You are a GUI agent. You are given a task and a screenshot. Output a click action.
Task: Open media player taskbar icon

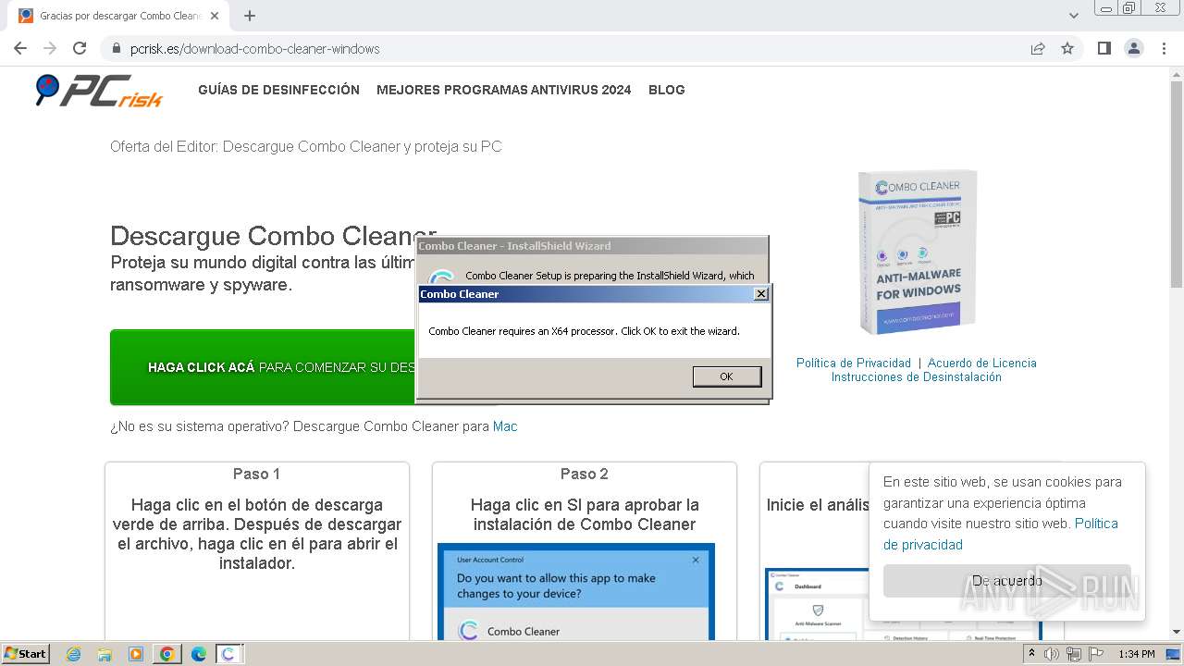136,654
